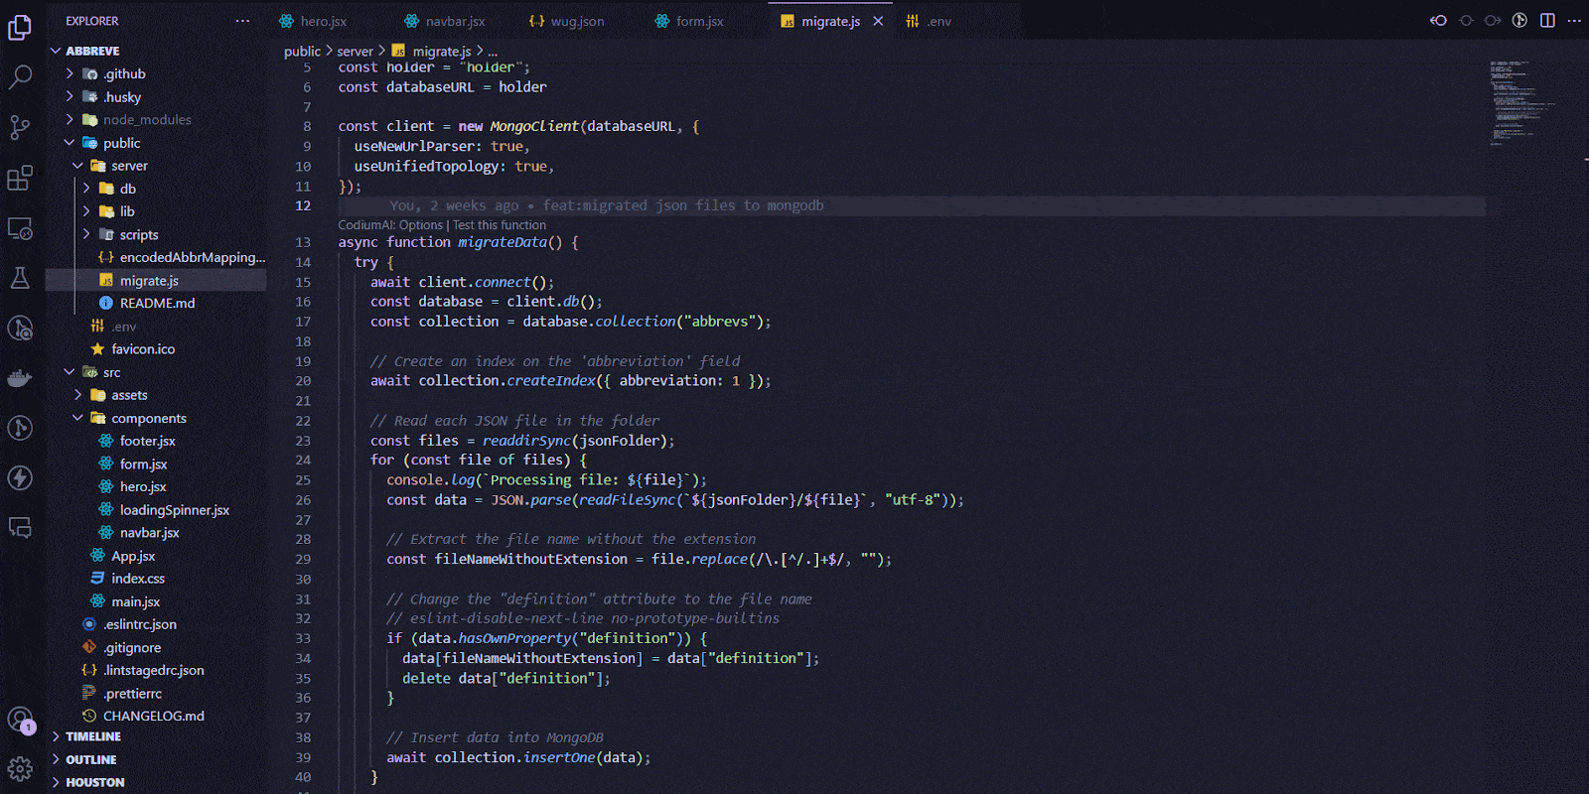Screen dimensions: 1589x794
Task: Expand the TIMELINE section
Action: pos(93,736)
